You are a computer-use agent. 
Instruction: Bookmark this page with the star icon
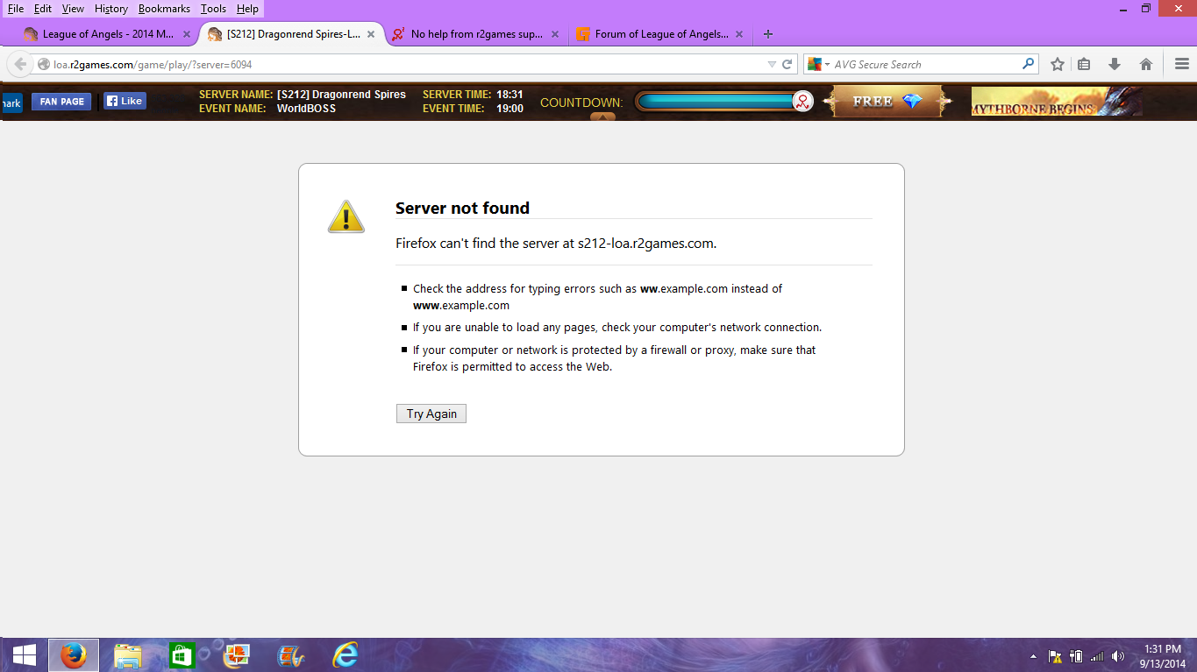(x=1058, y=64)
